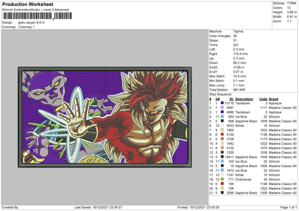Screen dimensions: 299x211
Task: Click the orange swatch in stop row 9
Action: pos(222,139)
